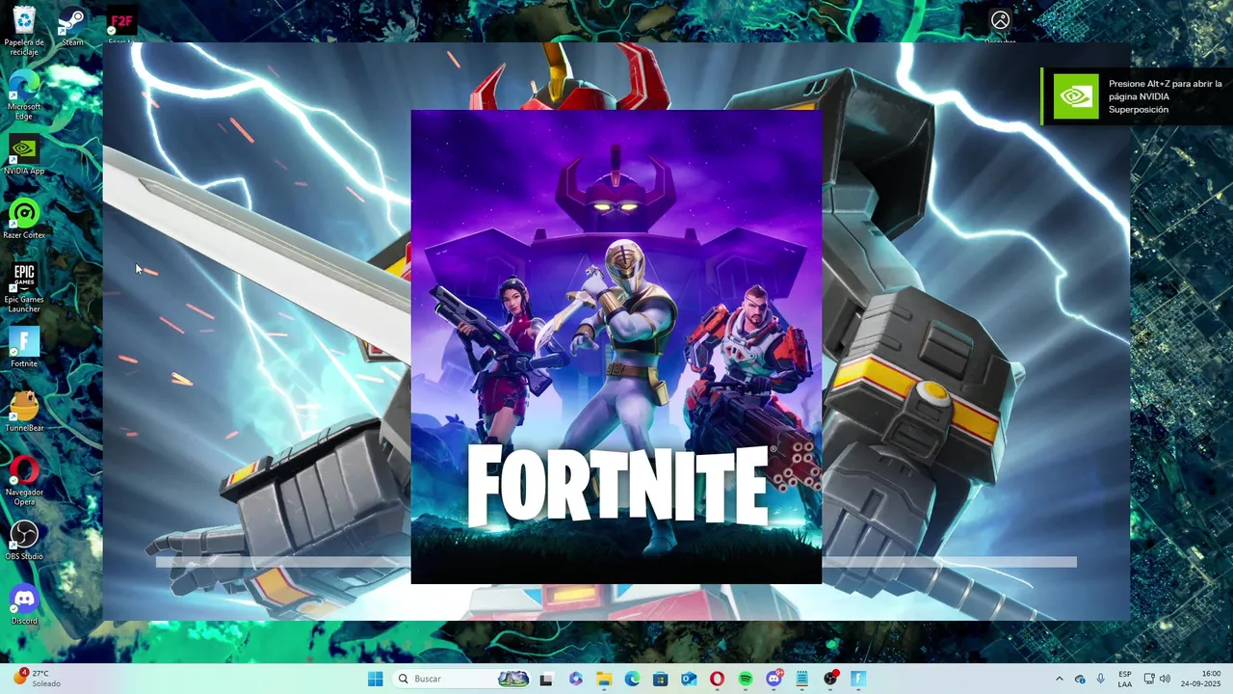This screenshot has width=1233, height=694.
Task: Open Microsoft Edge from the taskbar
Action: click(632, 679)
